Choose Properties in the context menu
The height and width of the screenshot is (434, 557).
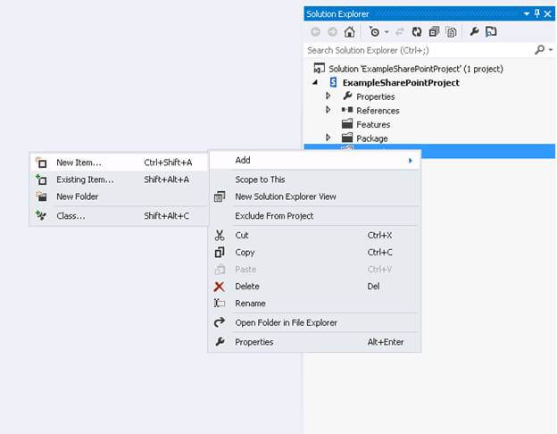click(x=314, y=342)
